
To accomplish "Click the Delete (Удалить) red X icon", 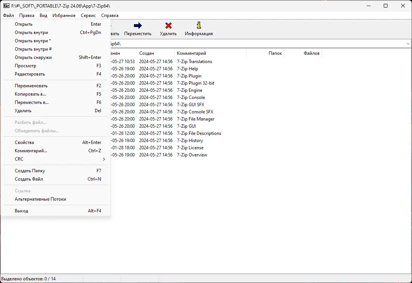I will point(168,26).
